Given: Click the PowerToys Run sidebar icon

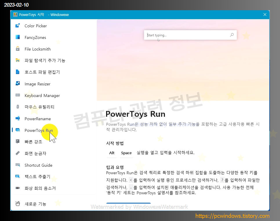Looking at the screenshot, I should coord(17,130).
